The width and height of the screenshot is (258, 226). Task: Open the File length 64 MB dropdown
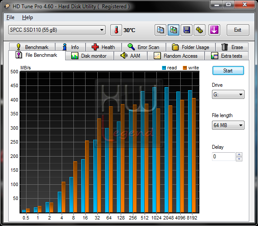coord(228,125)
